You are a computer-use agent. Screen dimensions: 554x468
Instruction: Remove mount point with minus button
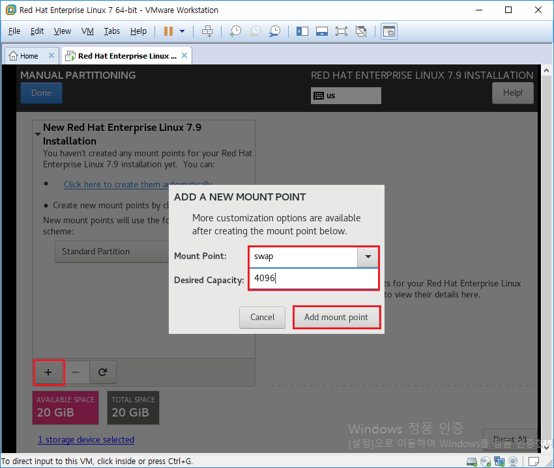pos(76,372)
